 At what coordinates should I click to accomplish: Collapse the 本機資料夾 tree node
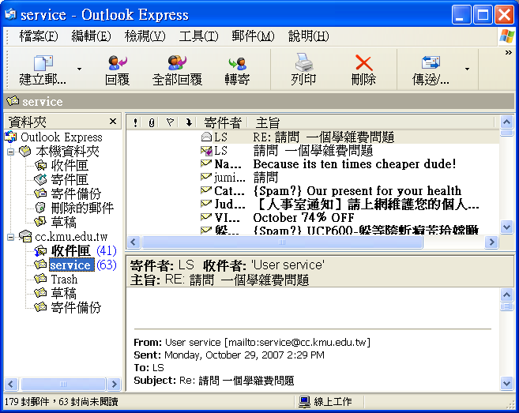tap(10, 152)
